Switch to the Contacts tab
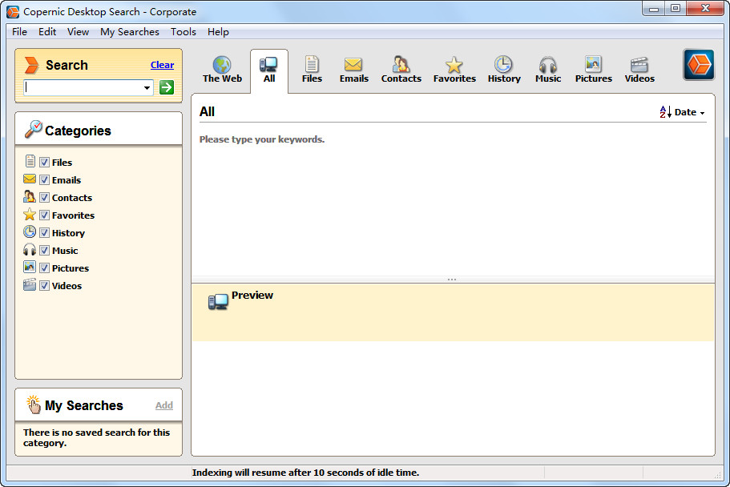The height and width of the screenshot is (487, 730). (x=401, y=70)
